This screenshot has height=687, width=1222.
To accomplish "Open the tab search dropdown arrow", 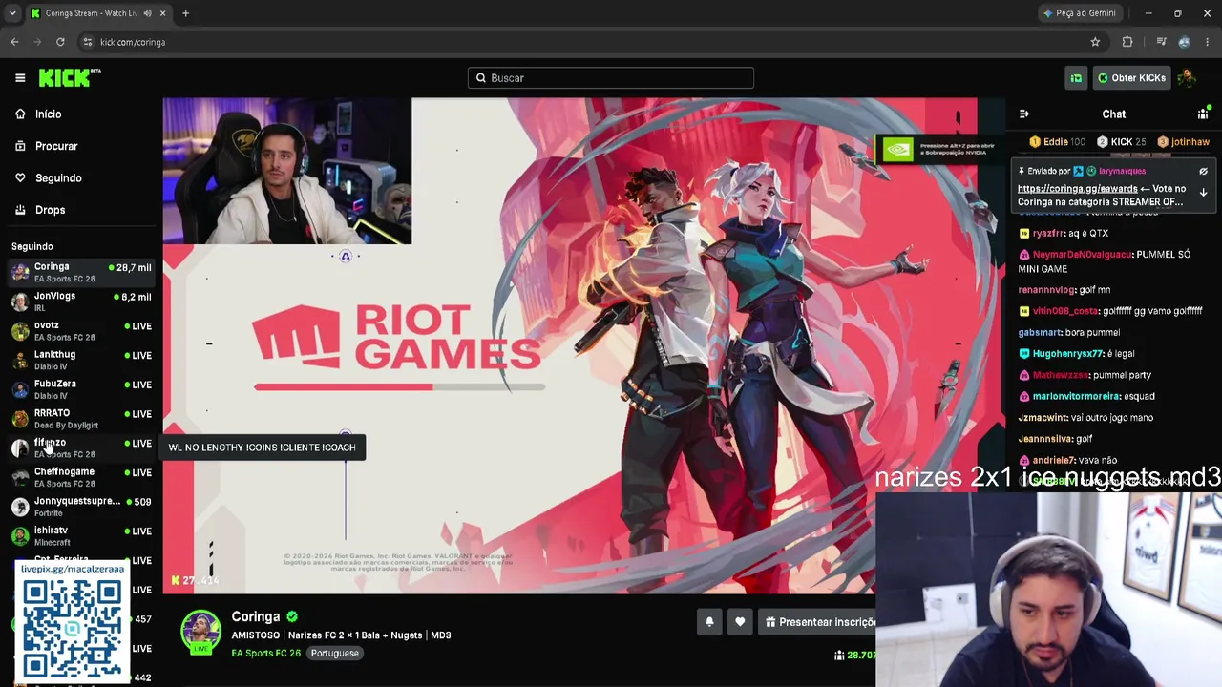I will point(12,13).
